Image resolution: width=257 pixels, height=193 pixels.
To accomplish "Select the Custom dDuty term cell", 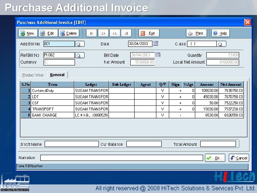I will pos(52,90).
